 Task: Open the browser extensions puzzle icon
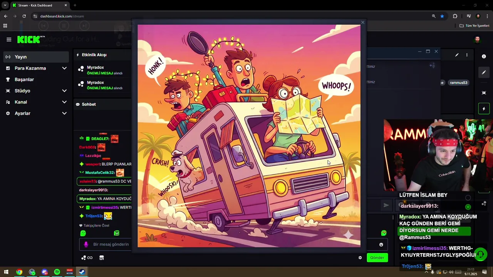(x=455, y=16)
